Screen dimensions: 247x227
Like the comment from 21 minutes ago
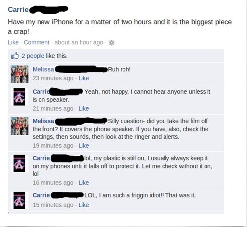pos(83,109)
